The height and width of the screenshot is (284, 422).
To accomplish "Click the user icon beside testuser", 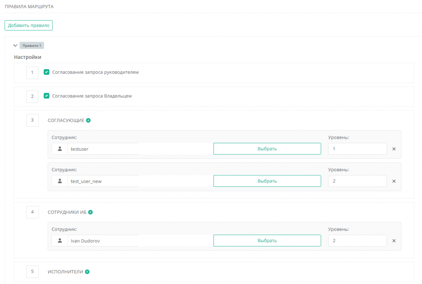I will click(x=60, y=149).
